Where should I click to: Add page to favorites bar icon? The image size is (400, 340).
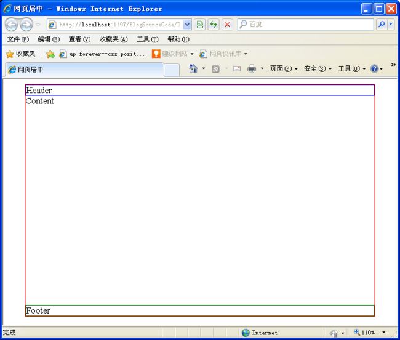click(x=50, y=54)
